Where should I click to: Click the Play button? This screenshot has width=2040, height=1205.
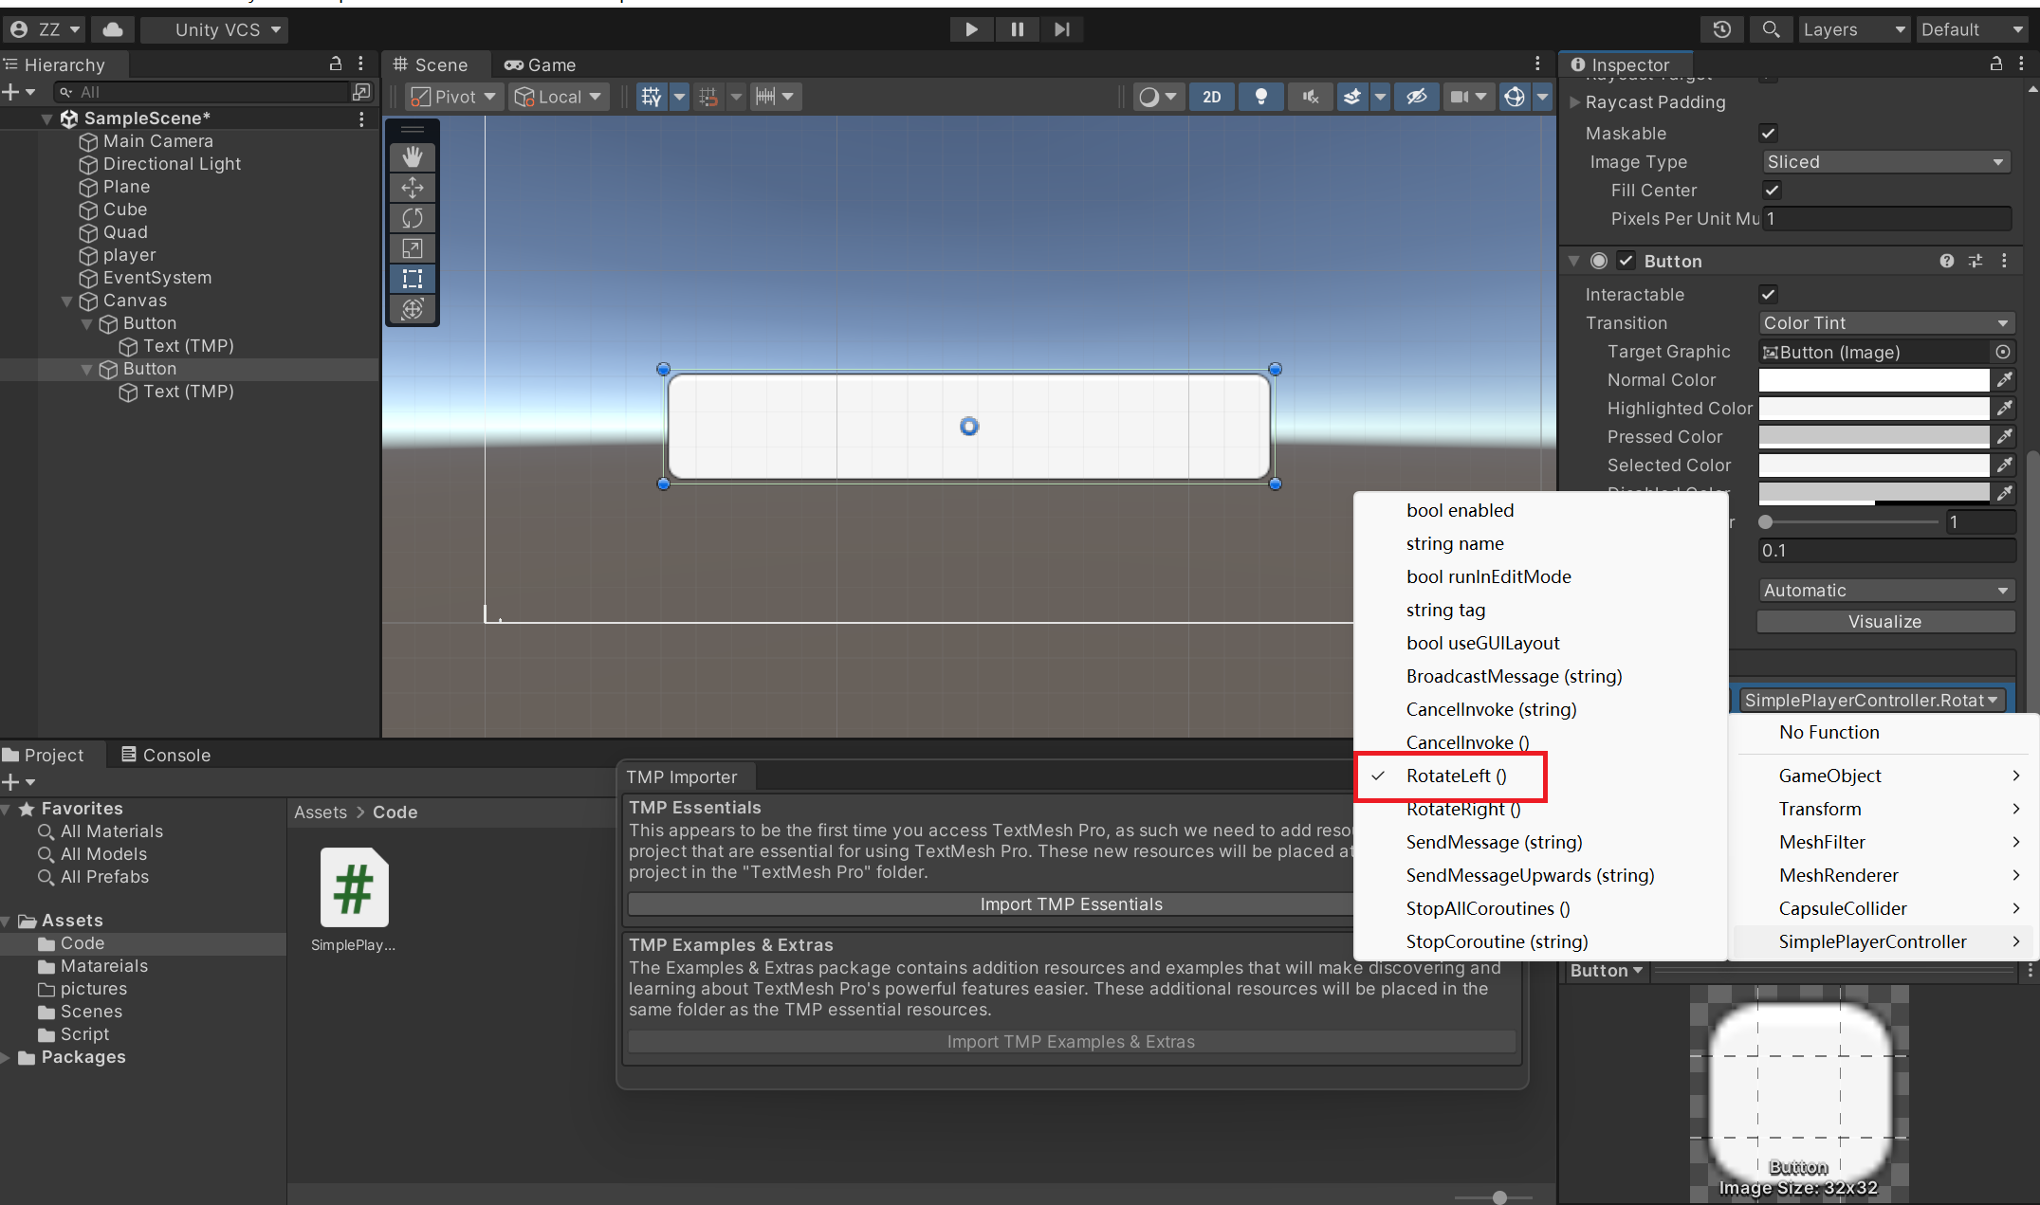(971, 29)
